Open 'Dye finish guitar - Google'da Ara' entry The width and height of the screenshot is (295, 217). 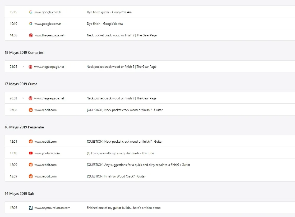click(x=109, y=12)
